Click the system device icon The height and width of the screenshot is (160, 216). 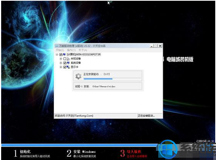click(x=68, y=63)
